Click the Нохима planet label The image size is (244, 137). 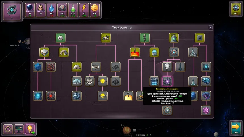[x=140, y=135]
